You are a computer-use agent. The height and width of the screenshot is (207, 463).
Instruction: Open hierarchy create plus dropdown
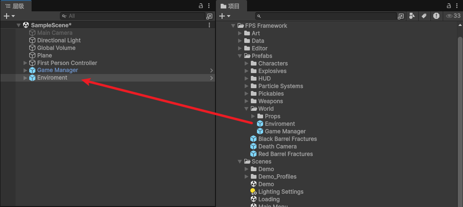(x=9, y=16)
